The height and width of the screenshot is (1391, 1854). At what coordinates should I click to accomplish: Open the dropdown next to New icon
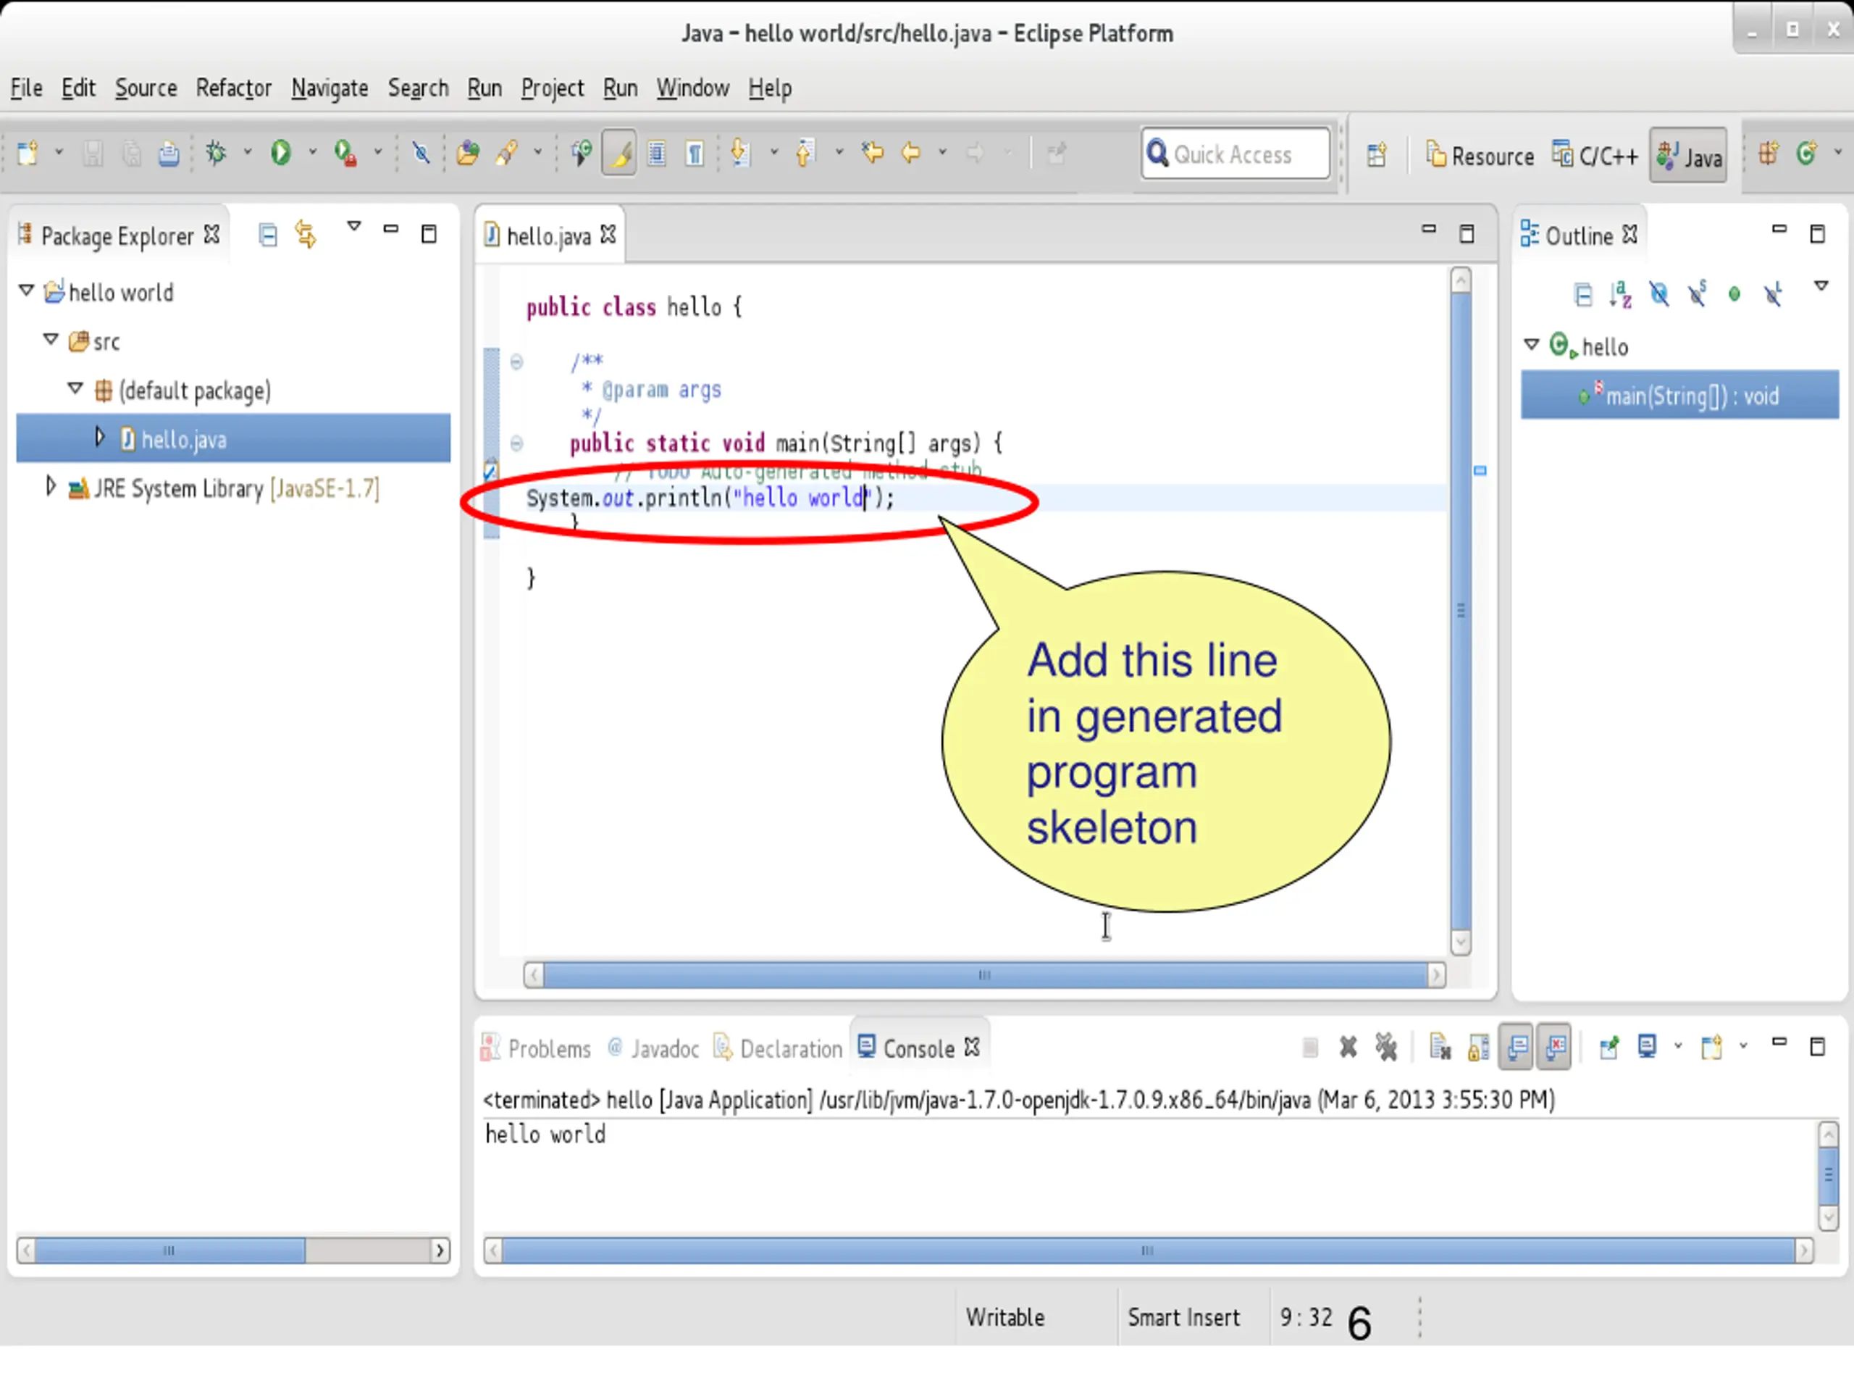point(59,154)
